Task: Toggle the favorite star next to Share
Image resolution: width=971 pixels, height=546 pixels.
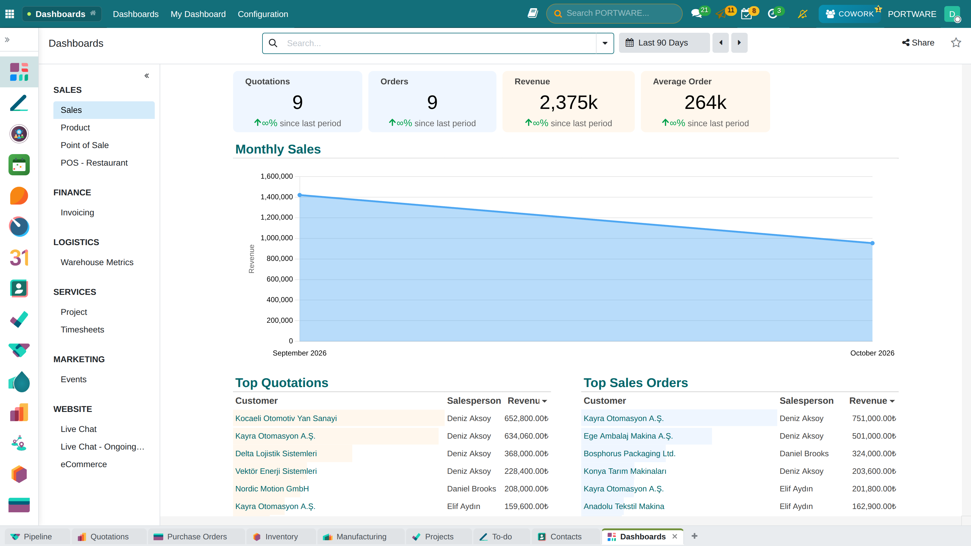Action: pos(956,42)
